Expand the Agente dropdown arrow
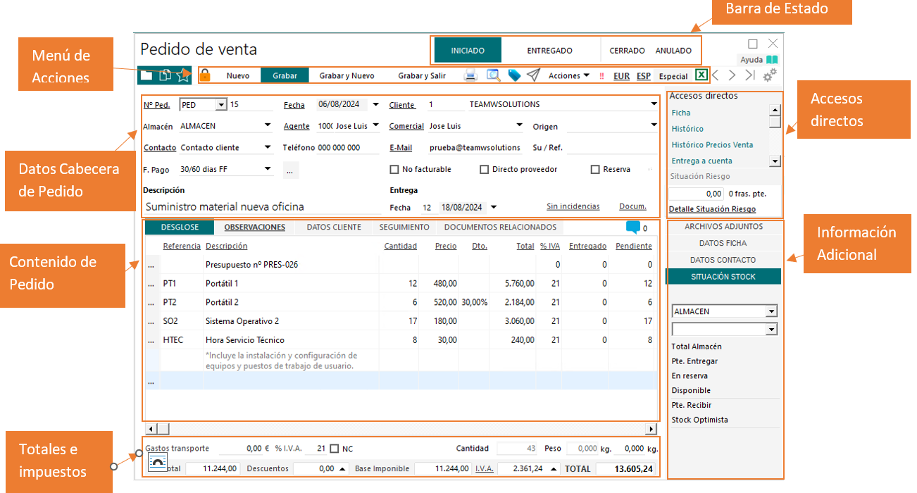Image resolution: width=917 pixels, height=493 pixels. (x=375, y=126)
